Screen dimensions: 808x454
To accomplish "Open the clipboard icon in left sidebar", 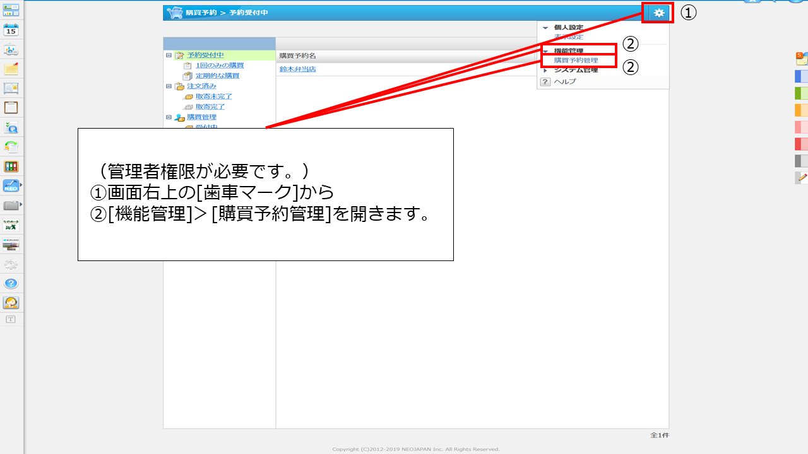I will [11, 108].
